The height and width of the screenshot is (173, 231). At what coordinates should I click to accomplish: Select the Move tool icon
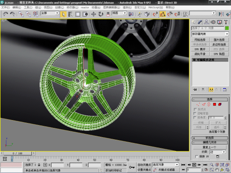94,14
